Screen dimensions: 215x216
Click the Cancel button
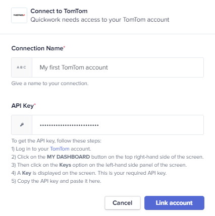tap(123, 203)
